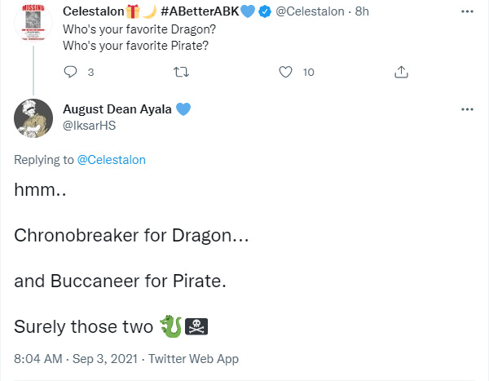The width and height of the screenshot is (489, 381).
Task: Open more options on Celestalon's tweet
Action: (x=467, y=12)
